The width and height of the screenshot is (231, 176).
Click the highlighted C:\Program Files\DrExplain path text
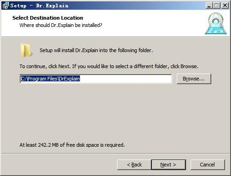pos(51,79)
